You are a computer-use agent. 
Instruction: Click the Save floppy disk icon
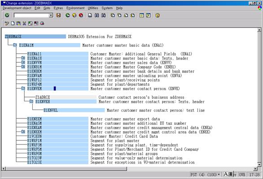pyautogui.click(x=58, y=15)
